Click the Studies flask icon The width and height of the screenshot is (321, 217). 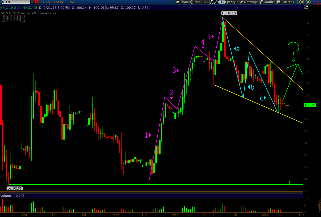pyautogui.click(x=262, y=2)
